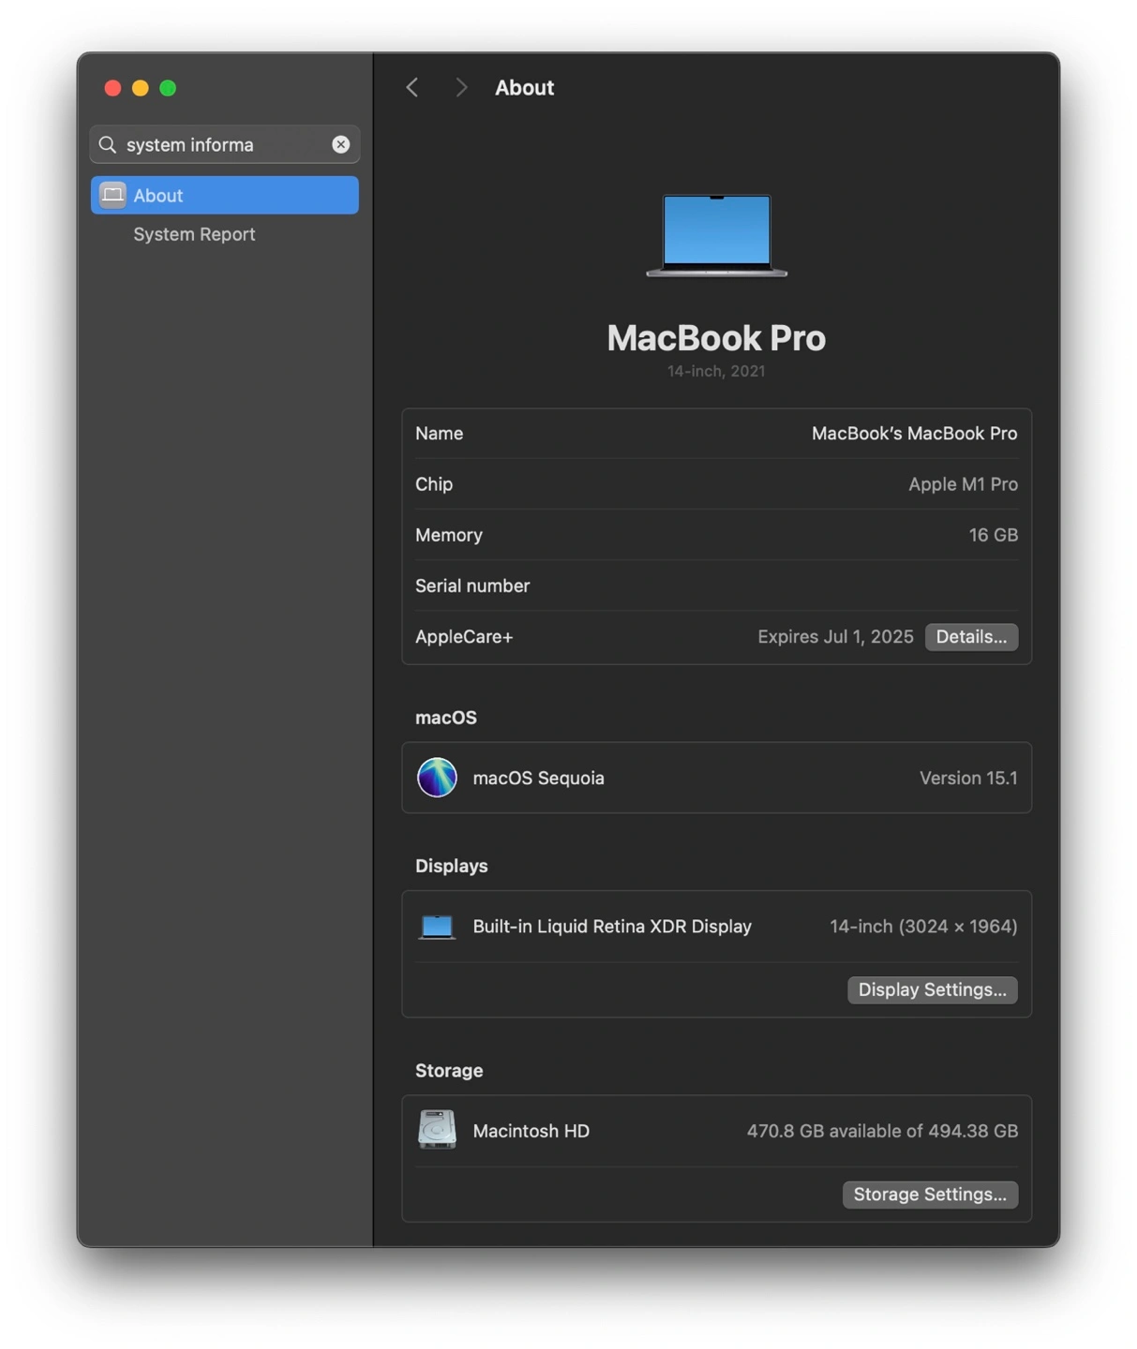Viewport: 1137px width, 1349px height.
Task: Select About in the sidebar
Action: (x=225, y=195)
